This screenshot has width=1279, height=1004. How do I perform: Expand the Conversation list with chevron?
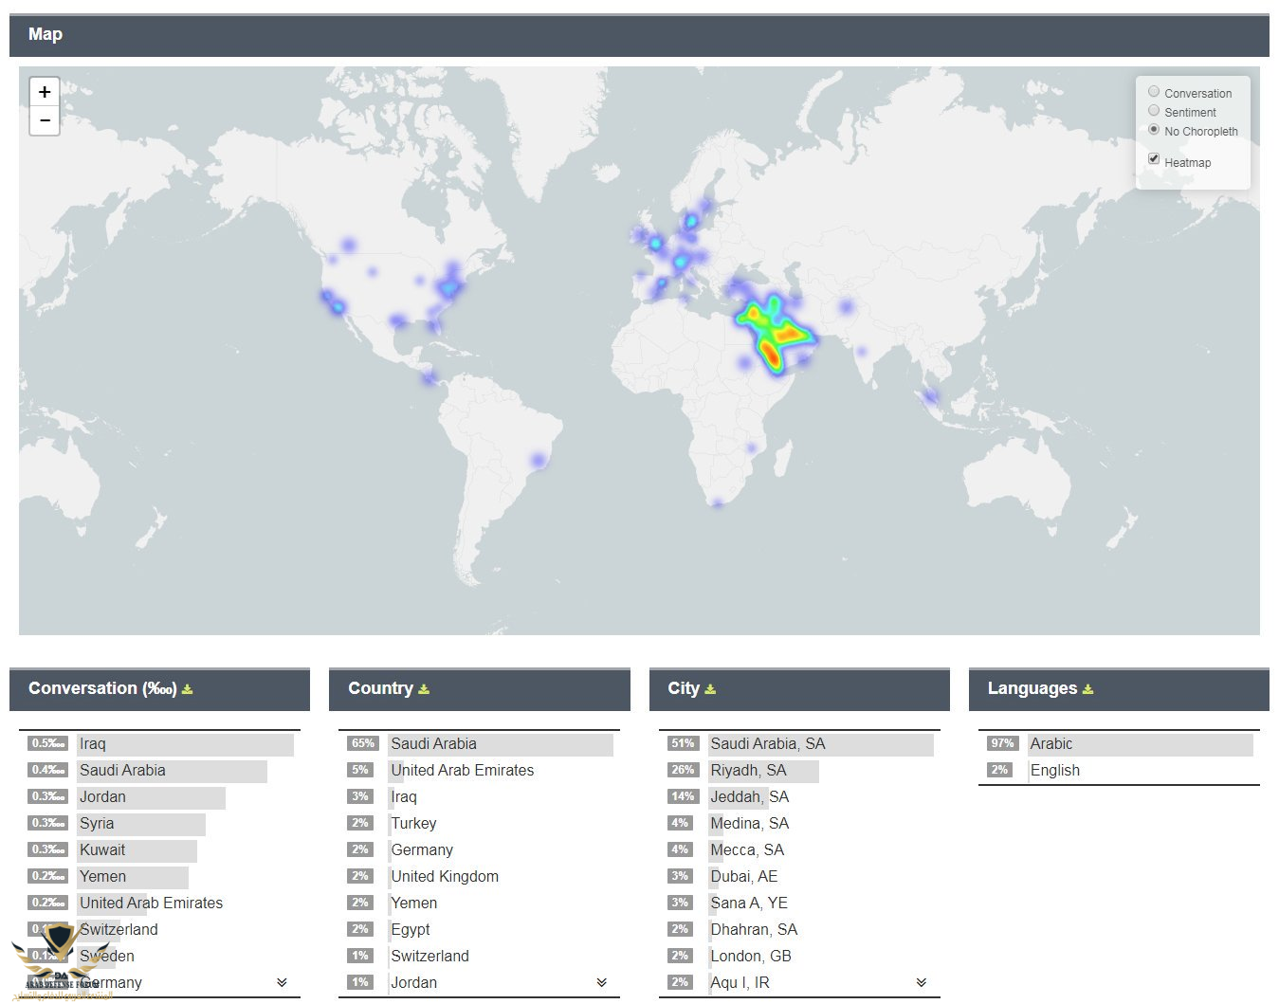click(282, 982)
